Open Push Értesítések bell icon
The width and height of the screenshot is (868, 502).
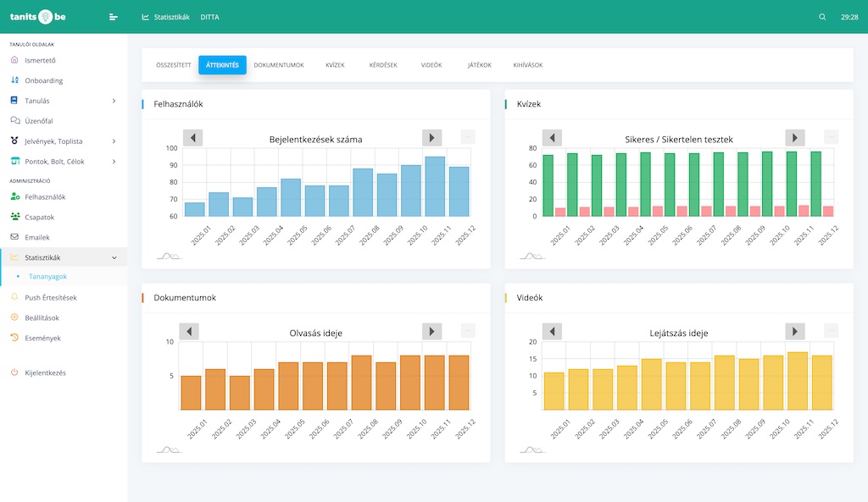[x=14, y=298]
